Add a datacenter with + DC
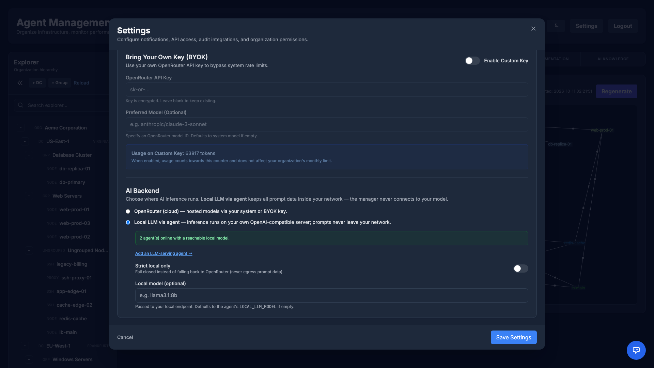 tap(37, 83)
